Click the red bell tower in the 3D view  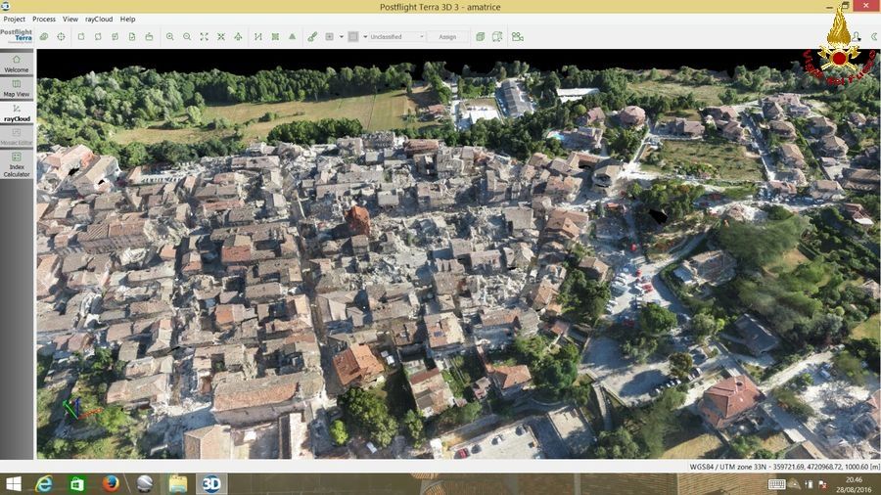pos(358,221)
